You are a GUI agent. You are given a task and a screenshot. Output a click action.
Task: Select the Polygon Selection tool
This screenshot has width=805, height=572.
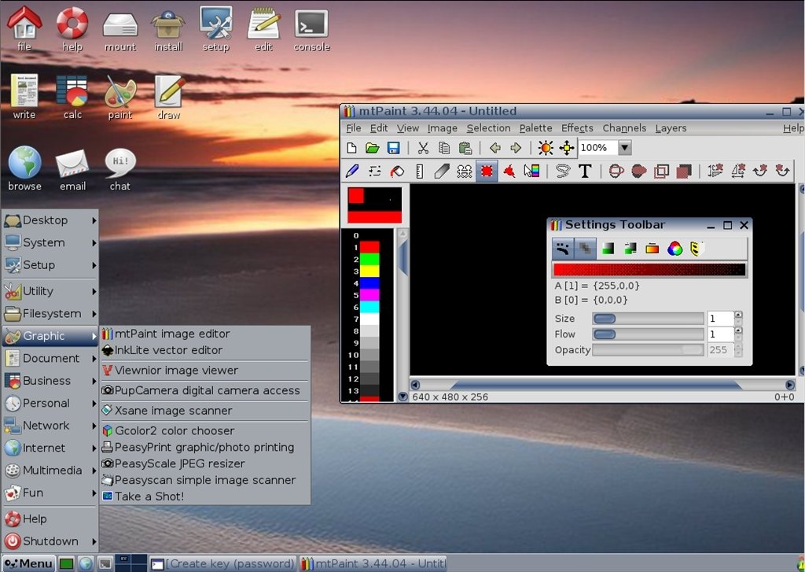(509, 171)
